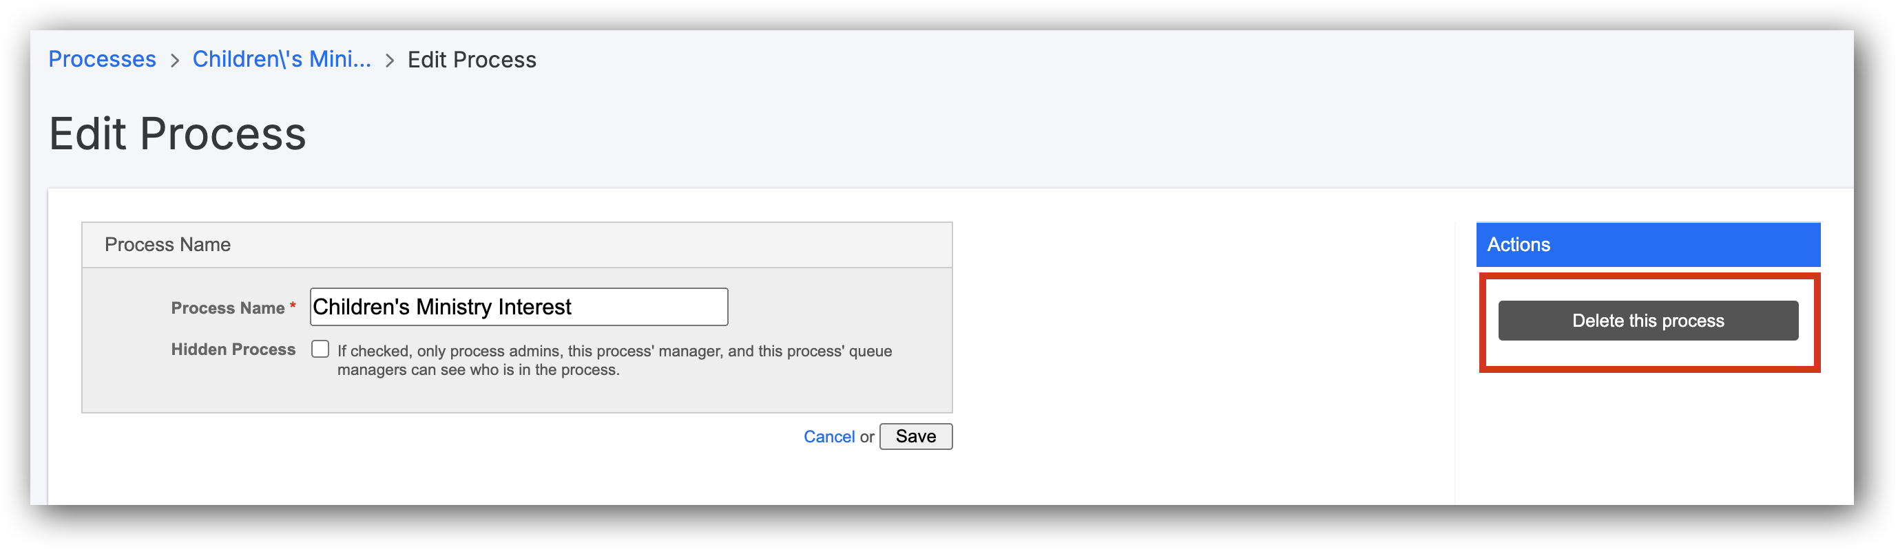
Task: Remove this process via the Actions panel
Action: pyautogui.click(x=1648, y=320)
